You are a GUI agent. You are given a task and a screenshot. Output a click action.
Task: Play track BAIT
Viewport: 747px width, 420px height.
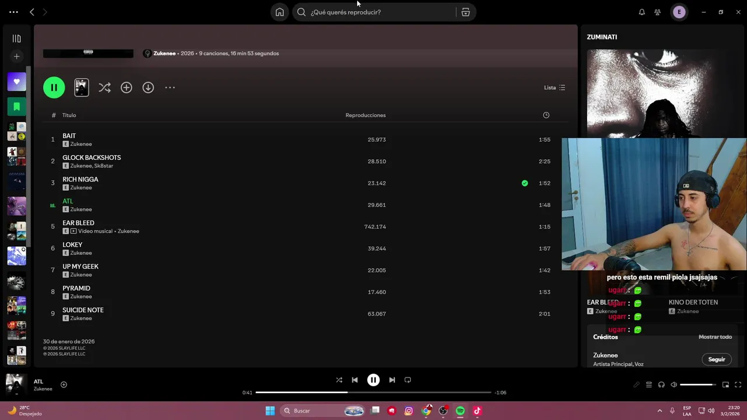(69, 136)
